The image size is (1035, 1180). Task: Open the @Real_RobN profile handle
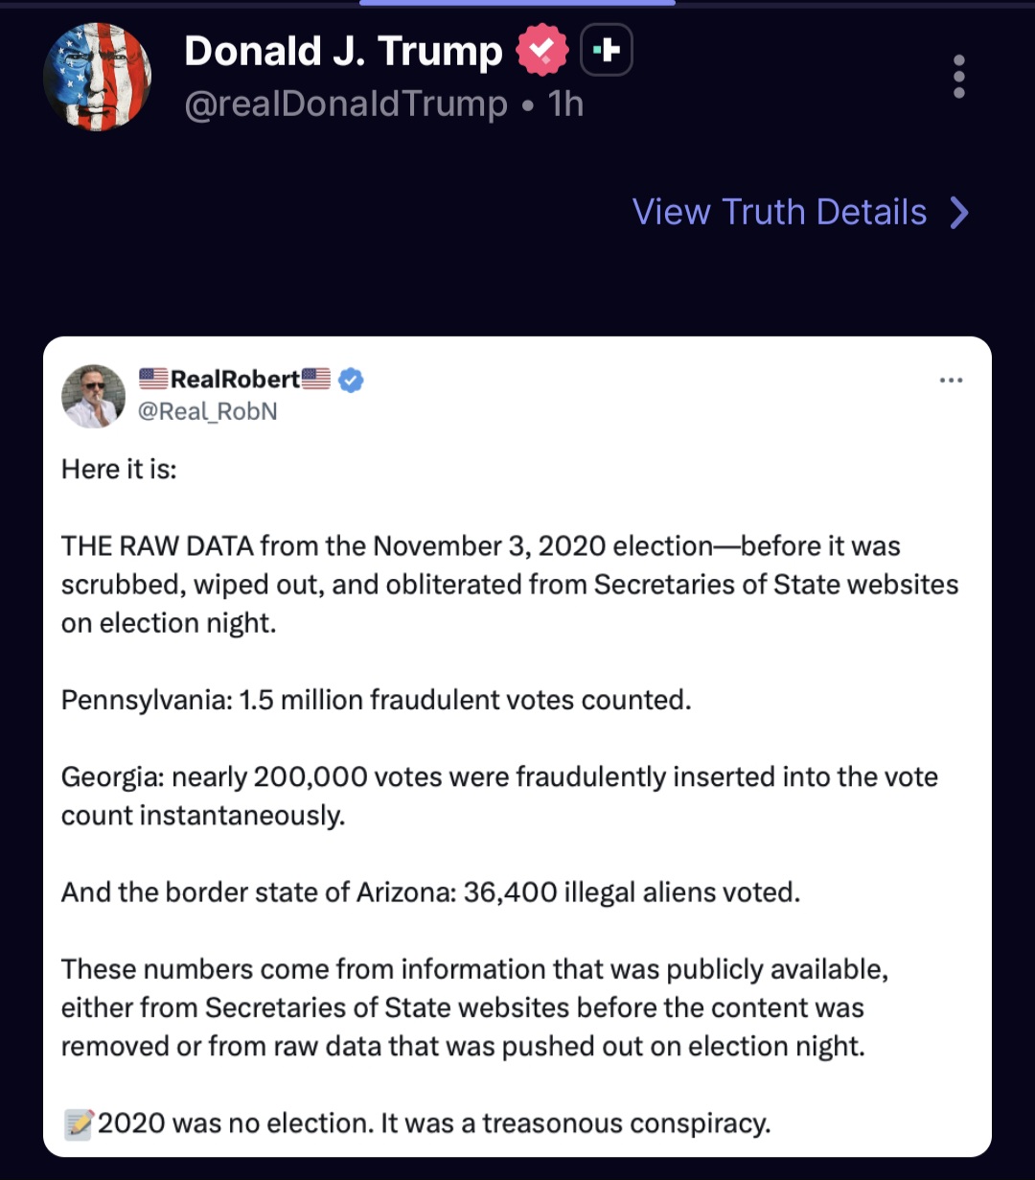(209, 412)
